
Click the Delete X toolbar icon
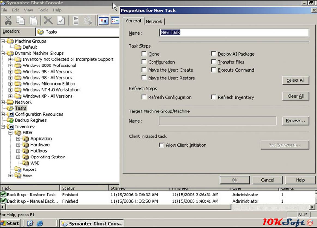[48, 20]
